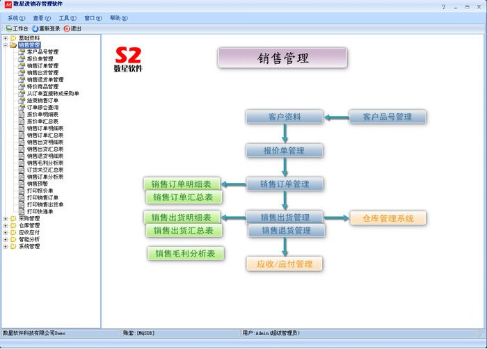487x349 pixels.
Task: Click the orange 应收/应付管理 button
Action: click(x=285, y=264)
